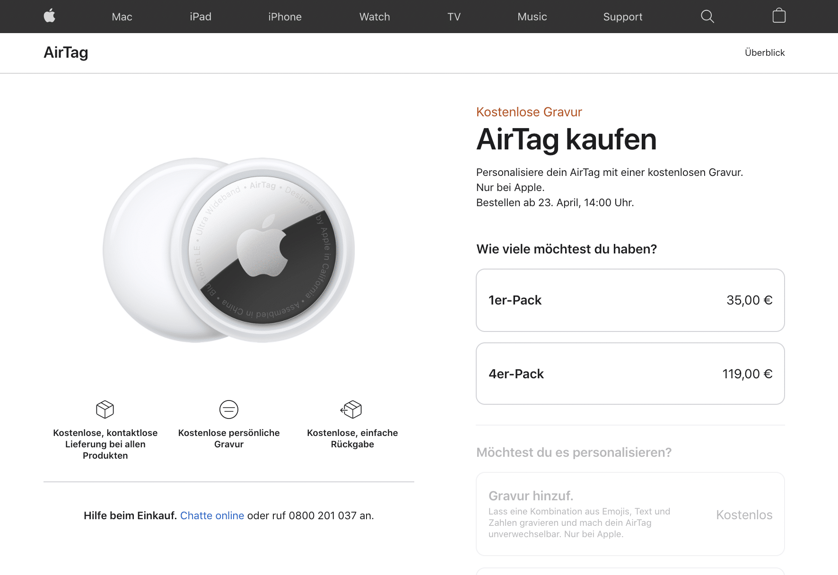838x575 pixels.
Task: Navigate to the TV section
Action: pos(454,17)
